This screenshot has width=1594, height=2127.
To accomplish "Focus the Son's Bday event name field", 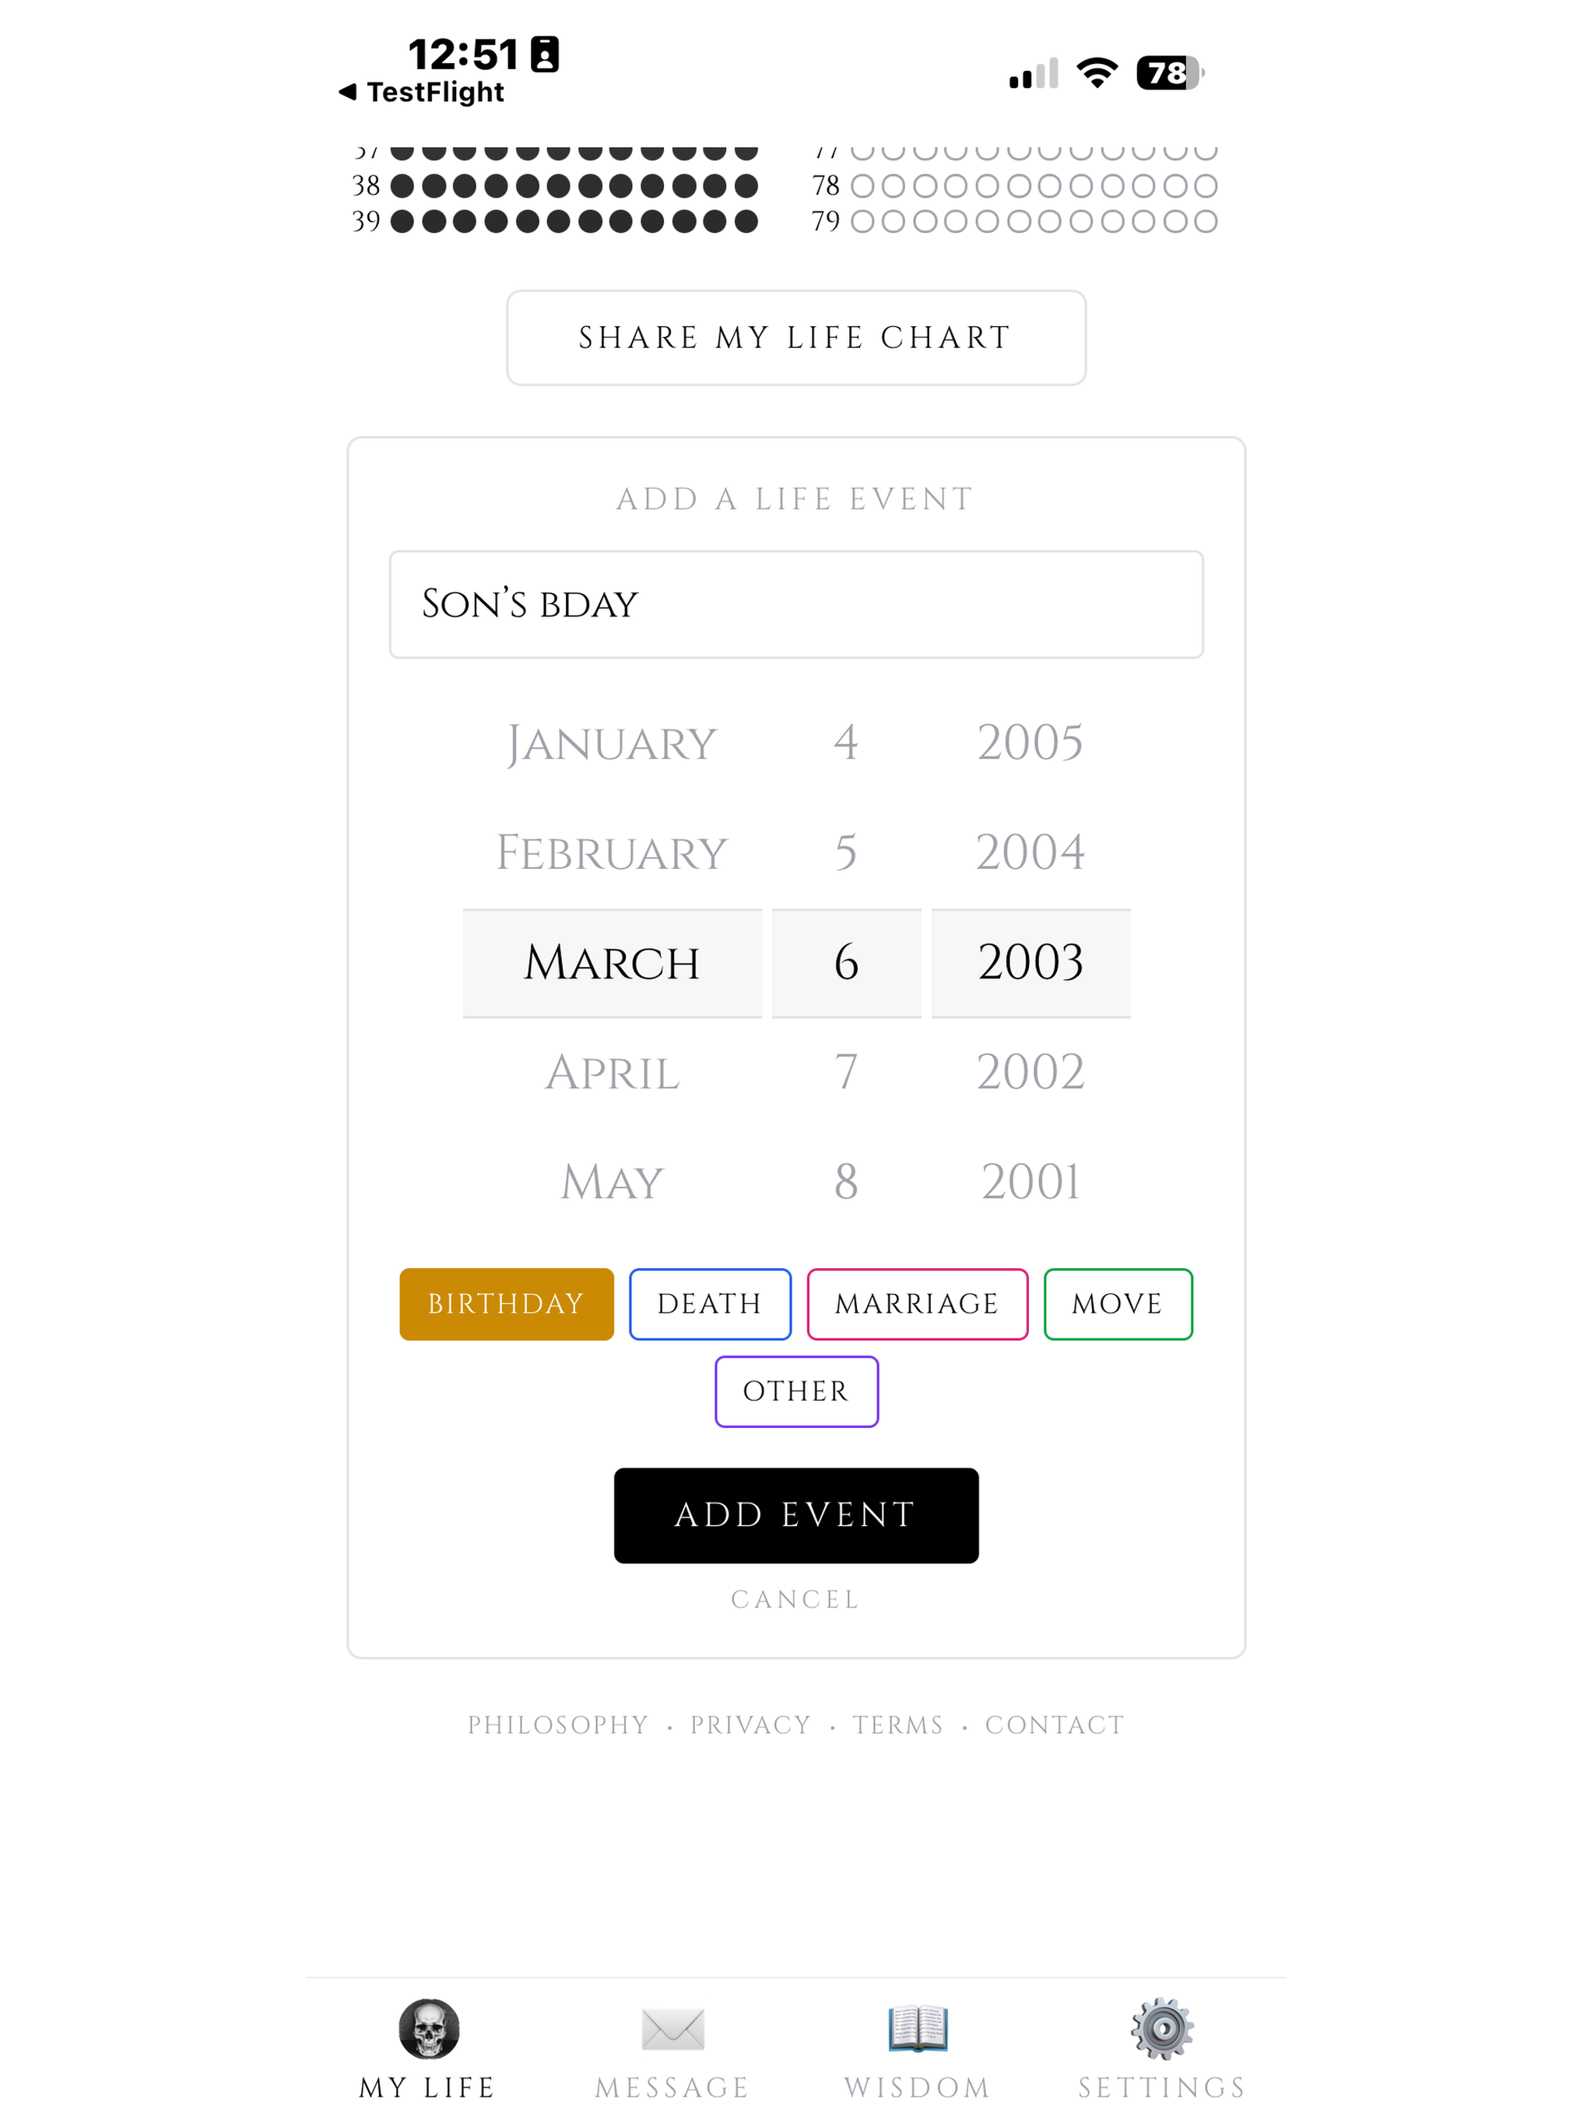I will pyautogui.click(x=797, y=605).
